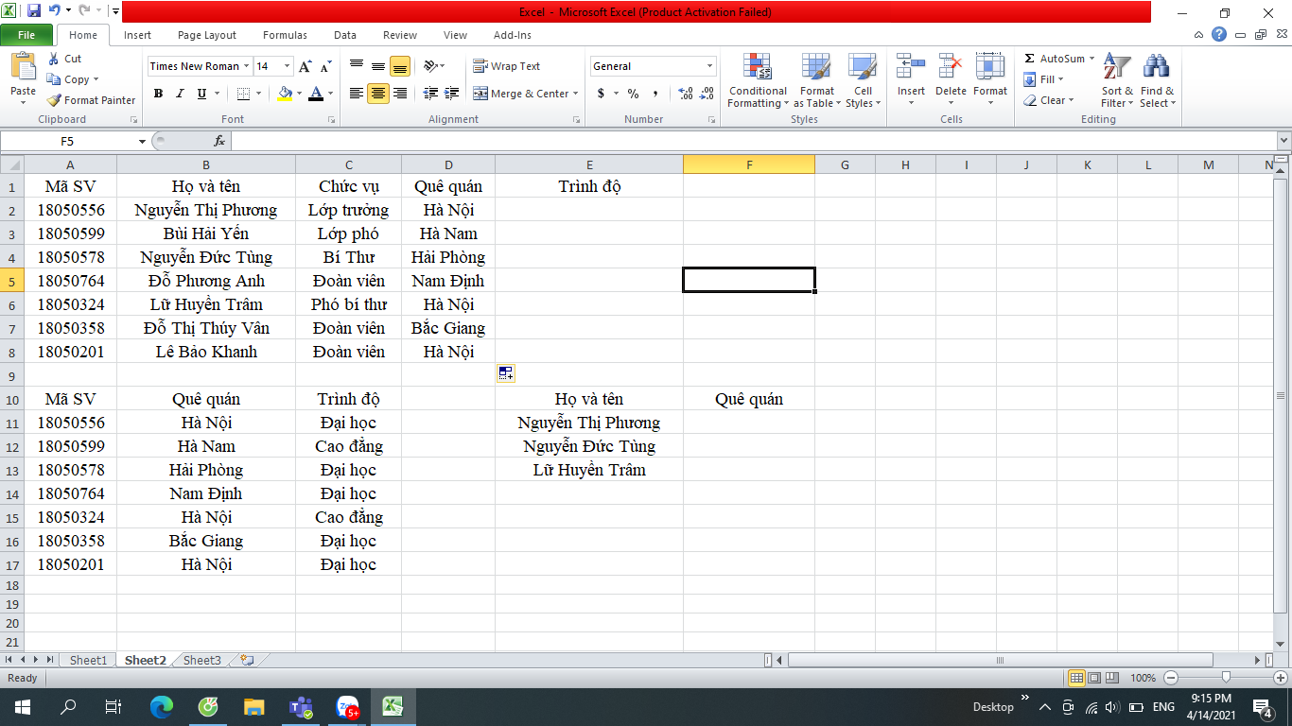Expand the Merge & Center dropdown arrow
The height and width of the screenshot is (726, 1292).
[575, 94]
